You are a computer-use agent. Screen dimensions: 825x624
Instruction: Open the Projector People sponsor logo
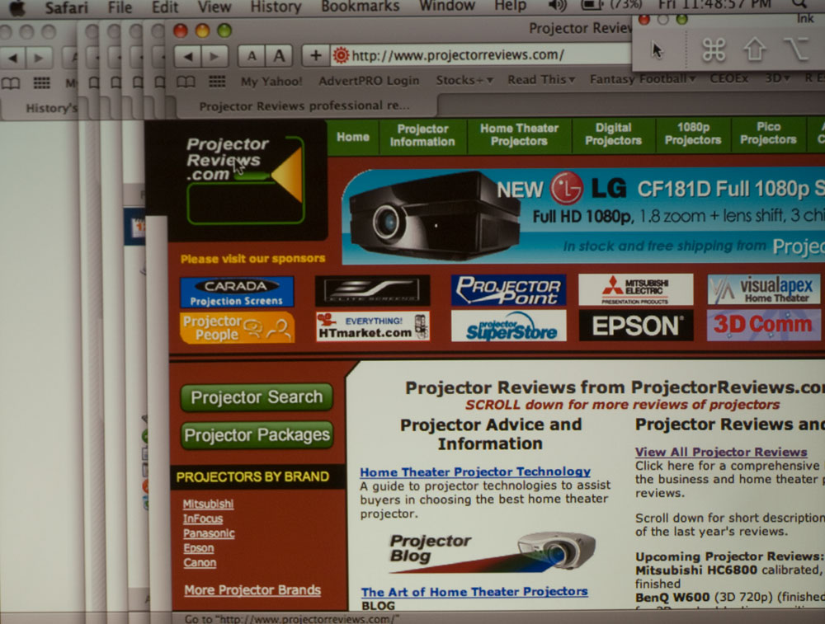pyautogui.click(x=238, y=327)
